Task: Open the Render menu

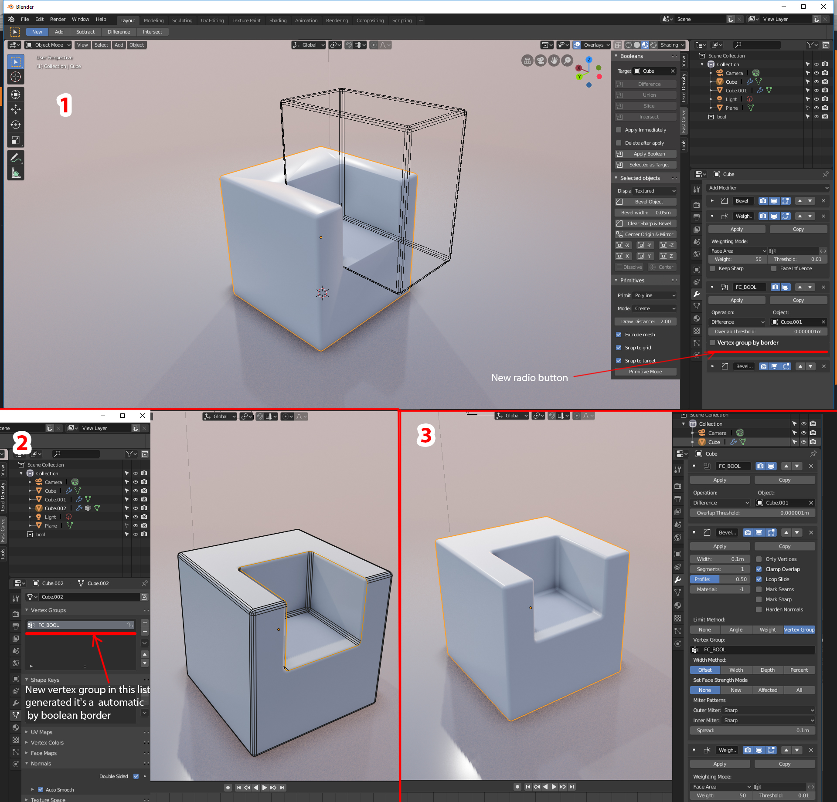Action: coord(58,19)
